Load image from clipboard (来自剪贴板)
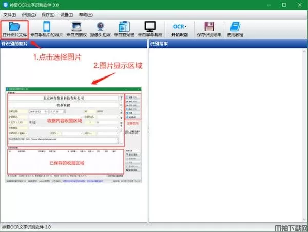Viewport: 308px width, 232px height. pos(124,29)
